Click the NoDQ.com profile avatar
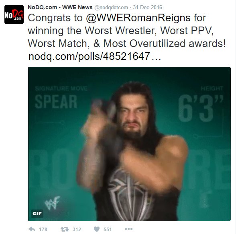The image size is (236, 234). click(x=14, y=14)
